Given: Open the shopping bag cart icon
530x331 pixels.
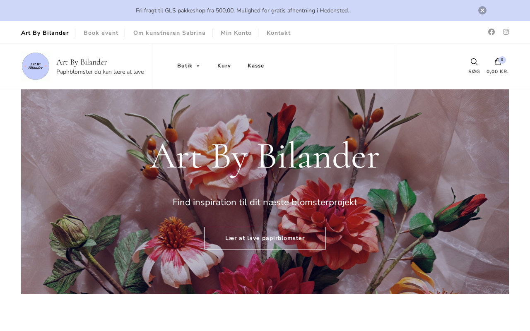Looking at the screenshot, I should (498, 62).
